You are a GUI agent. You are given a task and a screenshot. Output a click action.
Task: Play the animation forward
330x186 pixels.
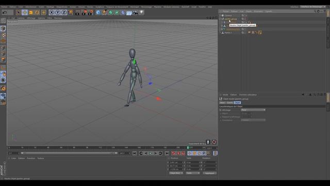tap(151, 153)
